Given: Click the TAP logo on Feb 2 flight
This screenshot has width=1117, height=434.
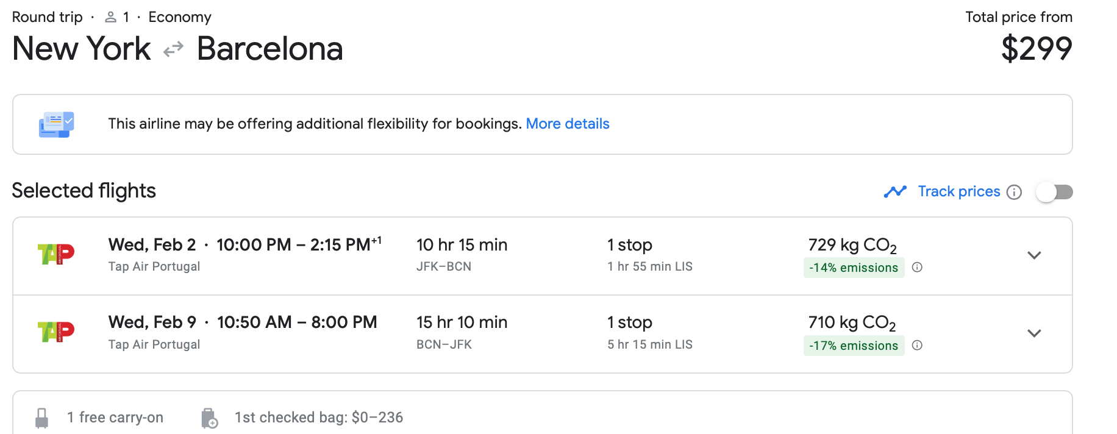Looking at the screenshot, I should tap(55, 254).
